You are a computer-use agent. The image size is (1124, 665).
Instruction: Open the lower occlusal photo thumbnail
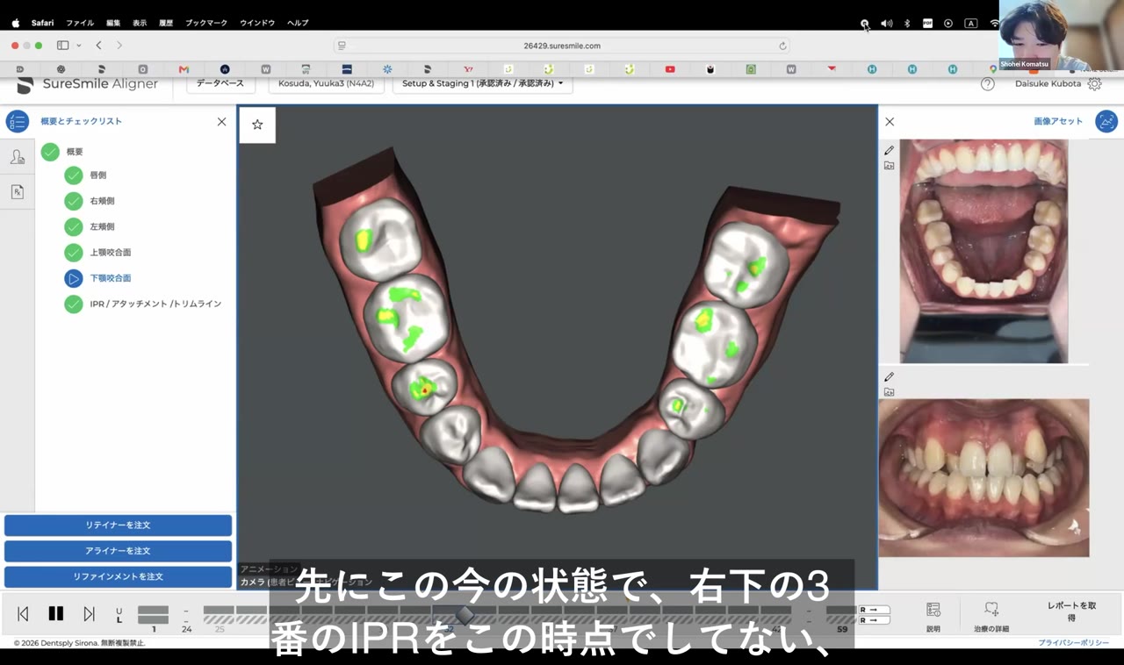coord(983,251)
